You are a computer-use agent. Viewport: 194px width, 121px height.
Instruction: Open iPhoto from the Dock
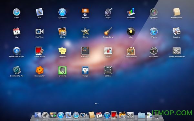click(122, 115)
